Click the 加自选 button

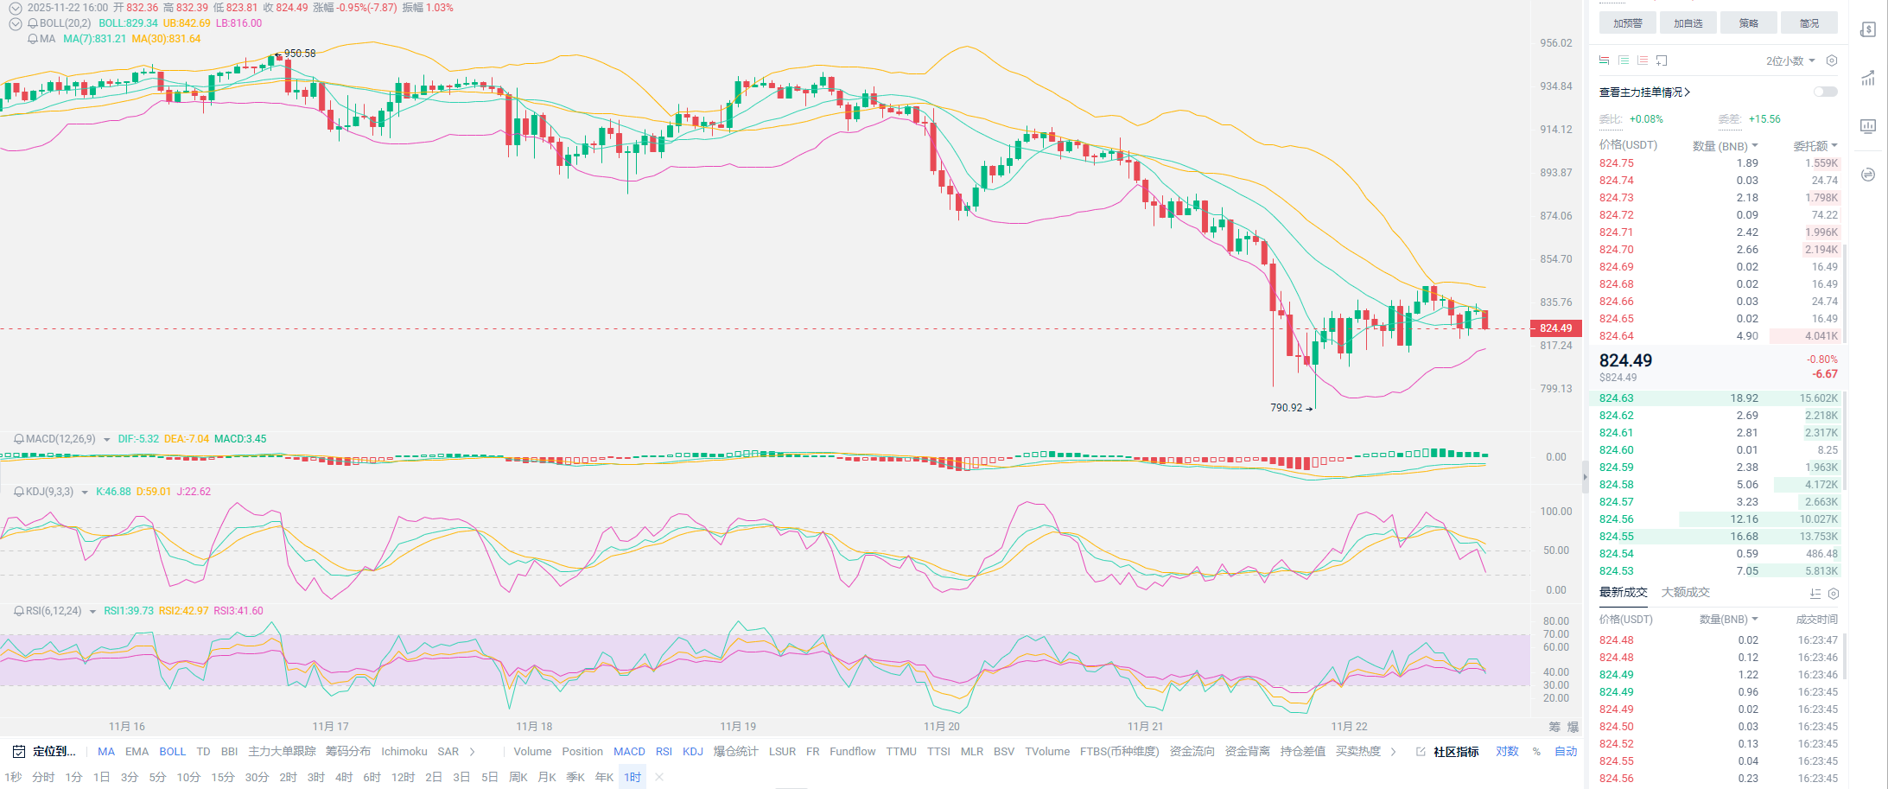pyautogui.click(x=1688, y=23)
